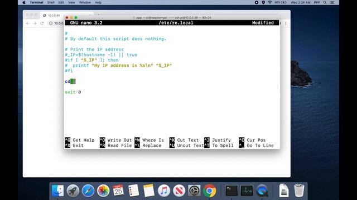This screenshot has width=357, height=200.
Task: Open the Apple menu
Action: [x=24, y=2]
